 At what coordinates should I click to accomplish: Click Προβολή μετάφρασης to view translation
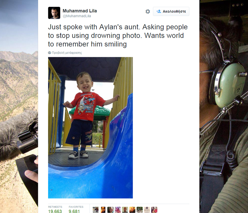(67, 53)
